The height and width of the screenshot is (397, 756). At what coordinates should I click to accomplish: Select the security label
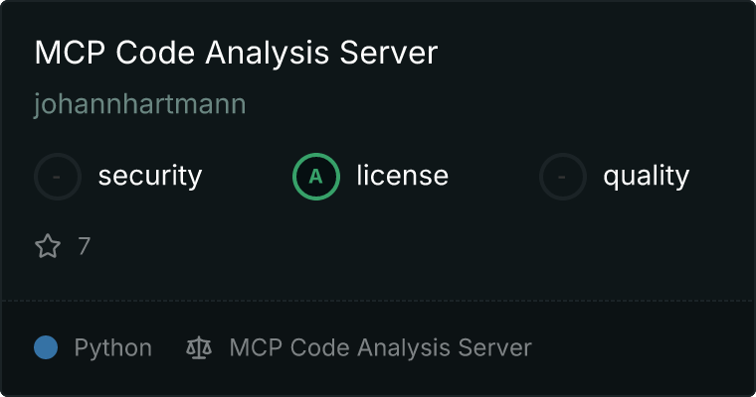(150, 176)
